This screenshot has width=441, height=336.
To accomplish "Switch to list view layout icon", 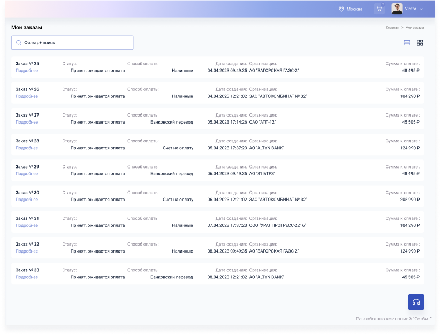I will click(x=407, y=43).
